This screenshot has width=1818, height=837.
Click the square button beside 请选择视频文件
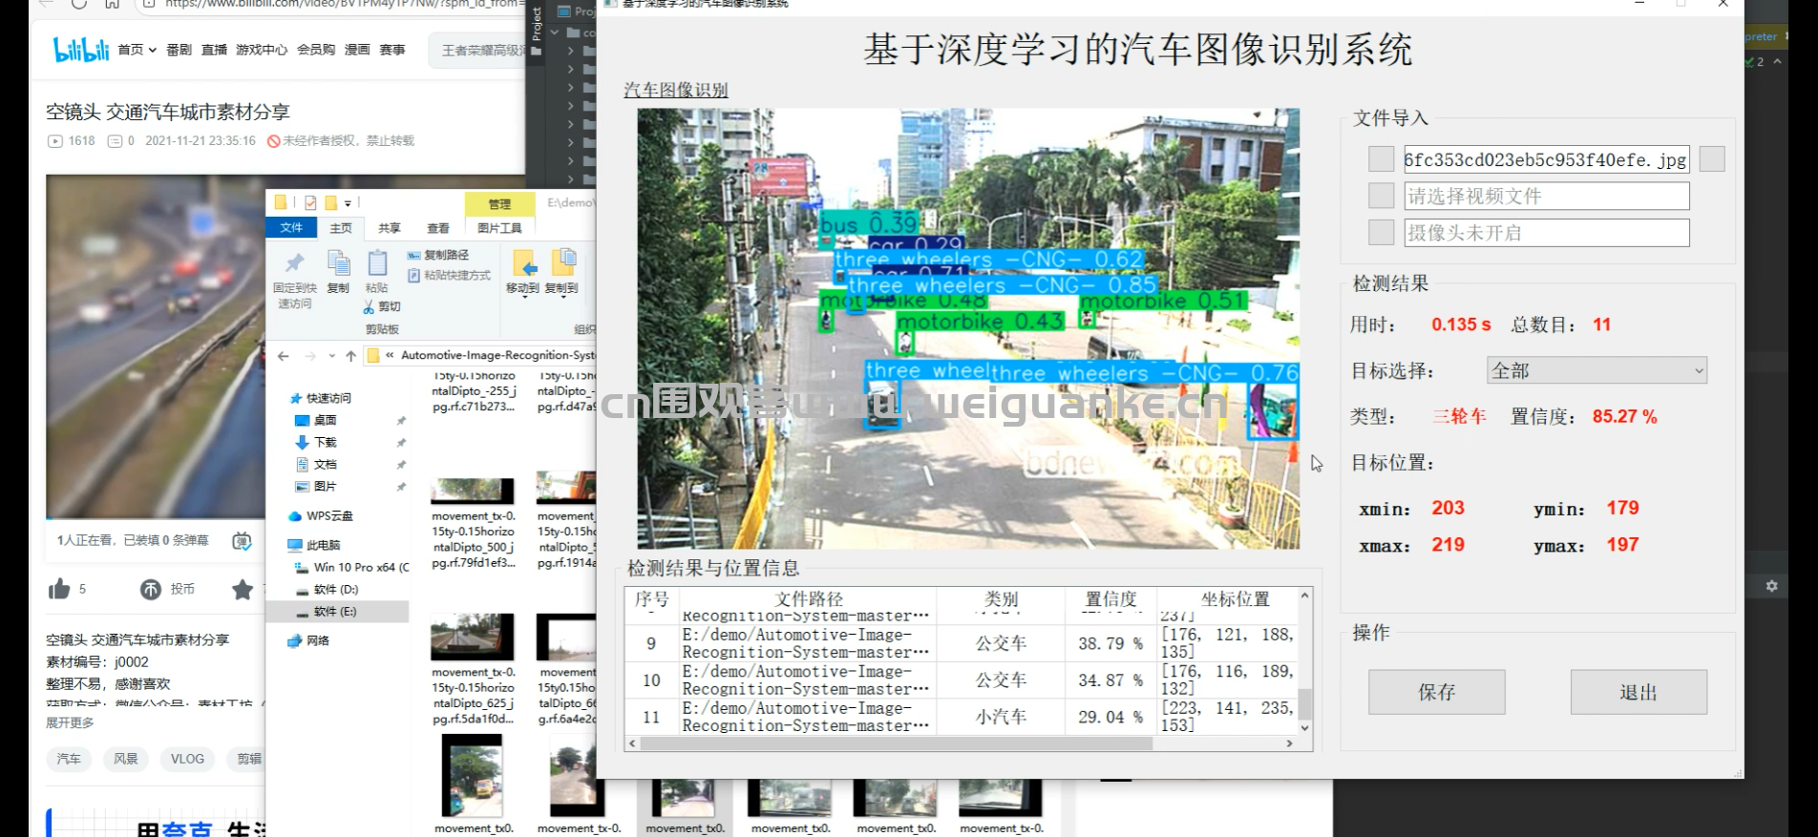point(1381,196)
